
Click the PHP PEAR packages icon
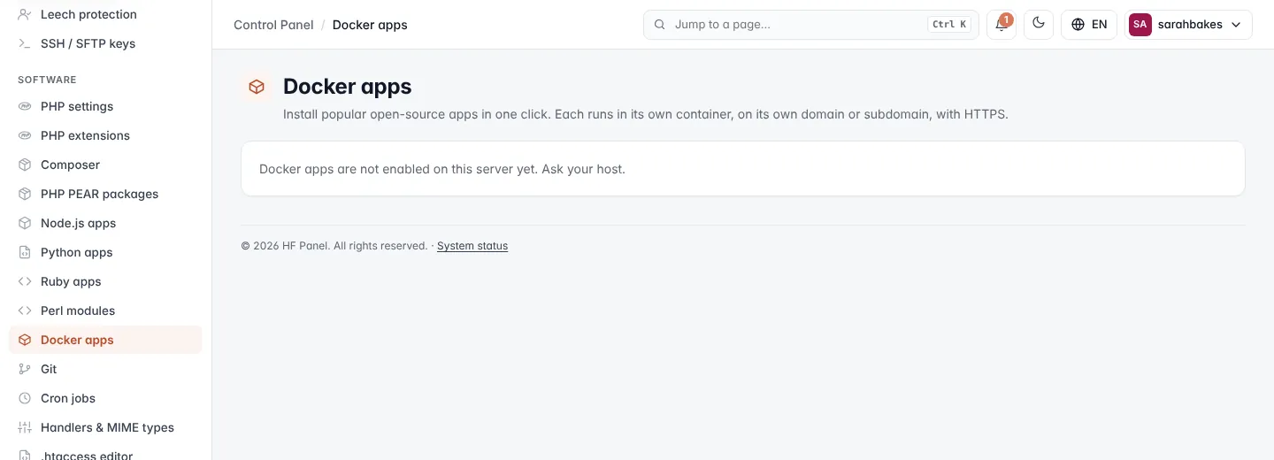(25, 194)
